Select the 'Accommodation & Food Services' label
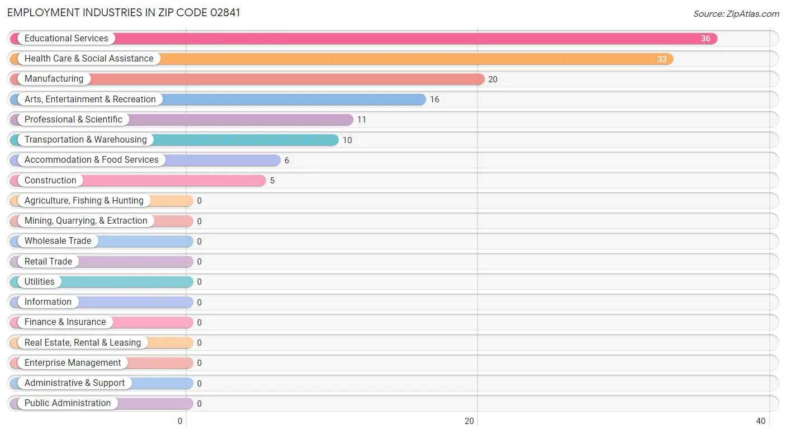This screenshot has height=434, width=786. pyautogui.click(x=92, y=160)
